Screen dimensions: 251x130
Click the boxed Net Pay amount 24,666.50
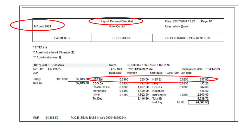pos(198,102)
